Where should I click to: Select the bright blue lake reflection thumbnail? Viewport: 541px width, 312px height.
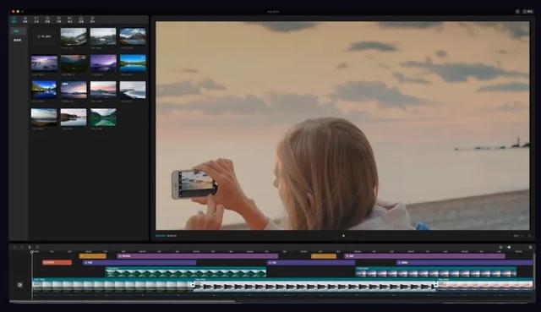point(133,63)
